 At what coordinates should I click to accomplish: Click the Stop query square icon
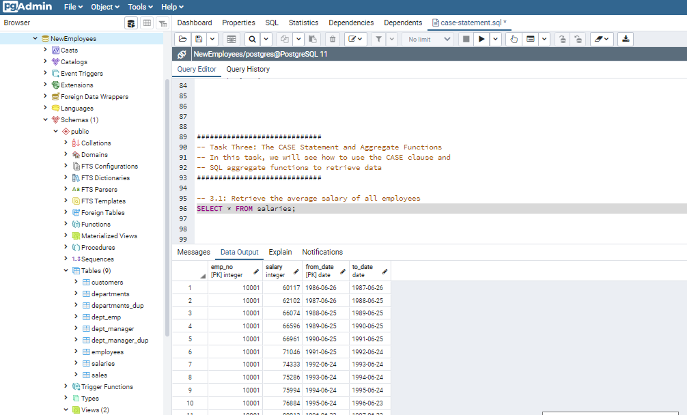(466, 39)
